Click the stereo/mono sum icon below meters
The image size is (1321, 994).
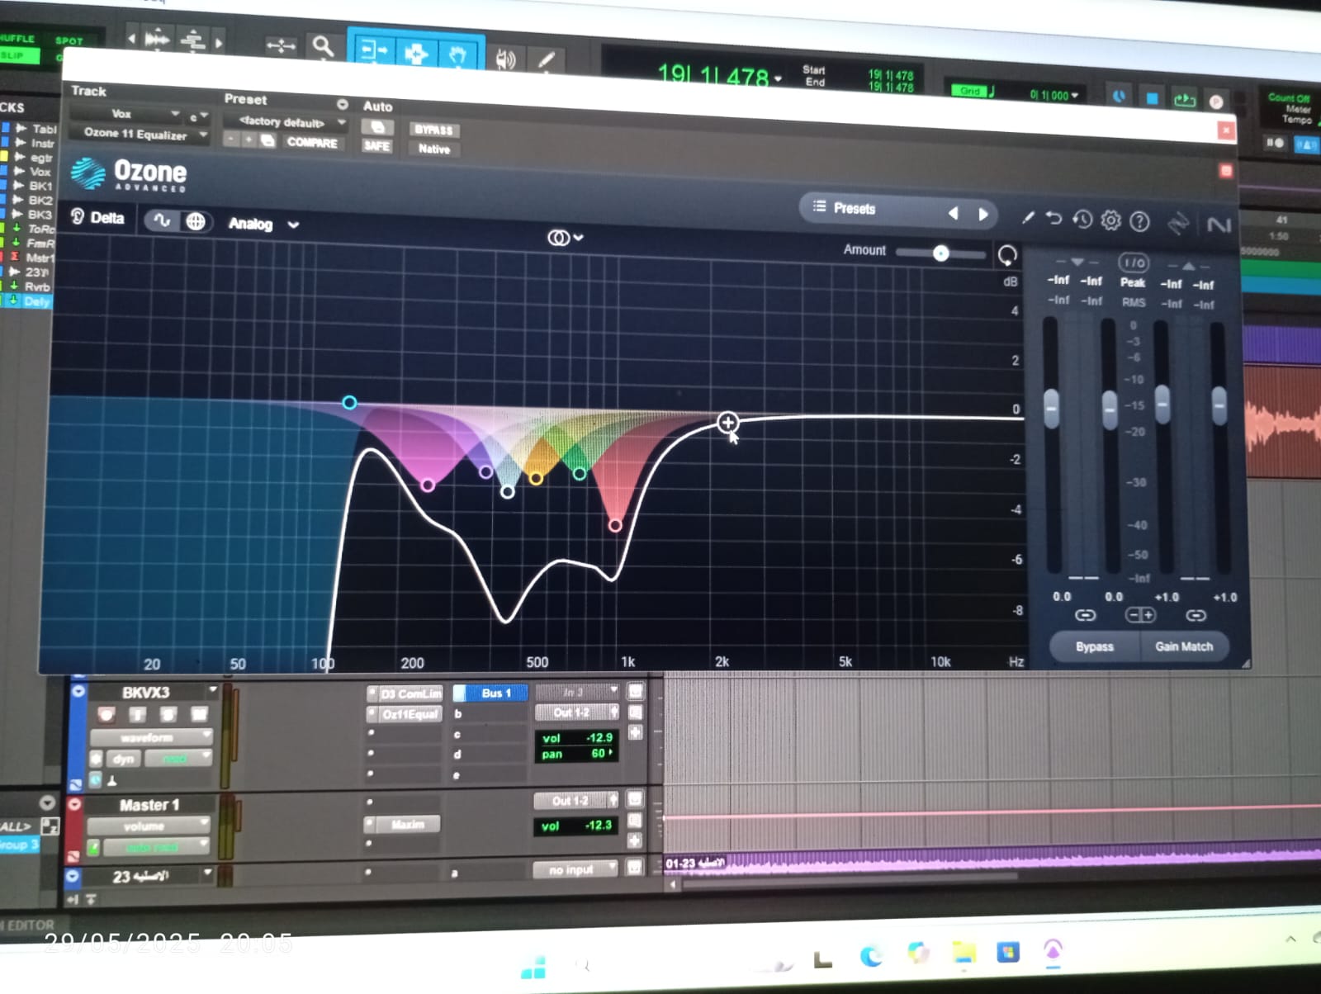[1140, 615]
